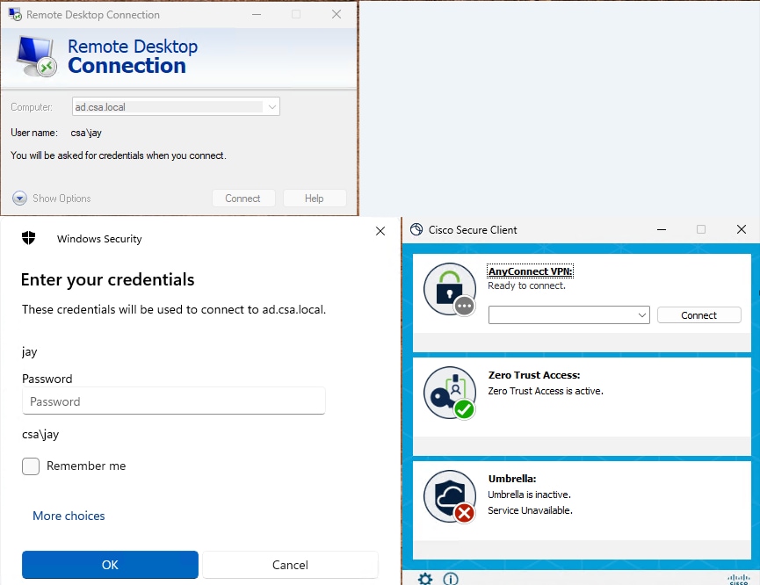Open the Cisco Secure Client info icon
Screen dimensions: 760x585
(x=451, y=579)
